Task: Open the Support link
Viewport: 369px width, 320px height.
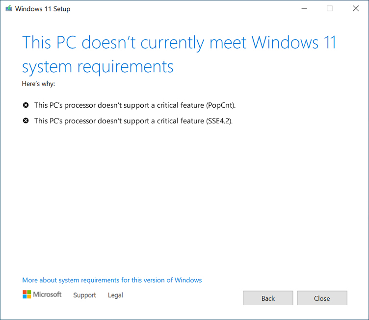Action: click(x=85, y=295)
